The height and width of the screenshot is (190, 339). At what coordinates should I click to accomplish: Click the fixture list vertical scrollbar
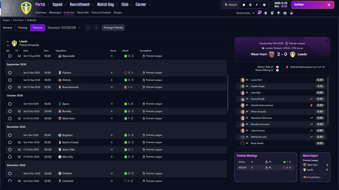click(x=228, y=93)
